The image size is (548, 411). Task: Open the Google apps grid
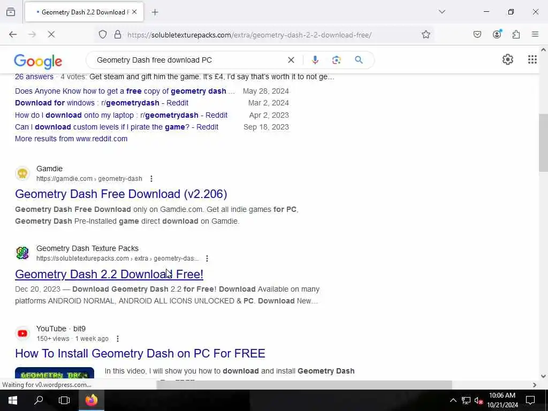[532, 59]
